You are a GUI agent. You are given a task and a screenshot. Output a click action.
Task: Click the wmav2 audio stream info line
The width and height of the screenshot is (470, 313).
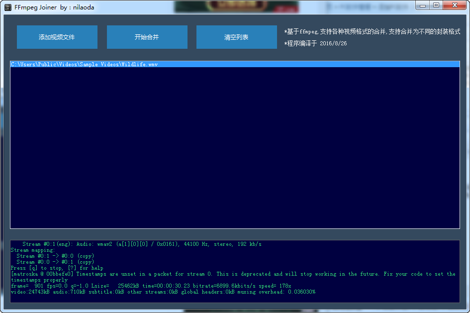click(x=142, y=244)
